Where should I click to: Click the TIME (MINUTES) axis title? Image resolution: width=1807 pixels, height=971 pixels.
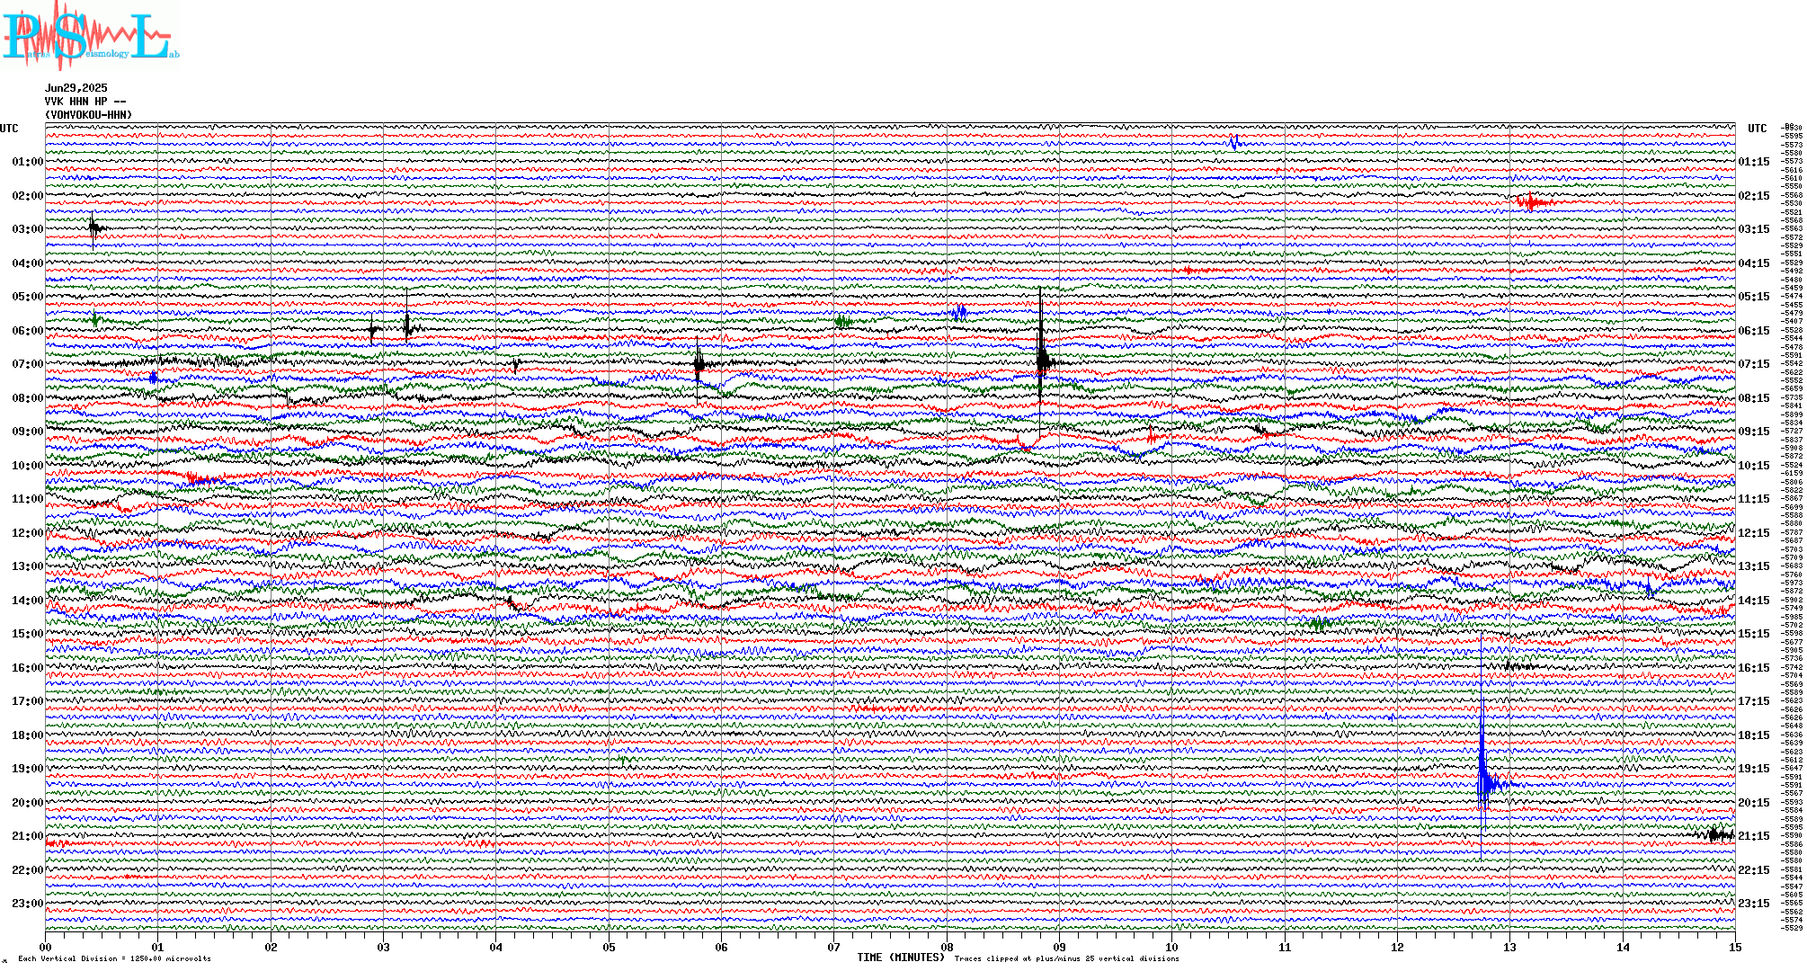[901, 958]
